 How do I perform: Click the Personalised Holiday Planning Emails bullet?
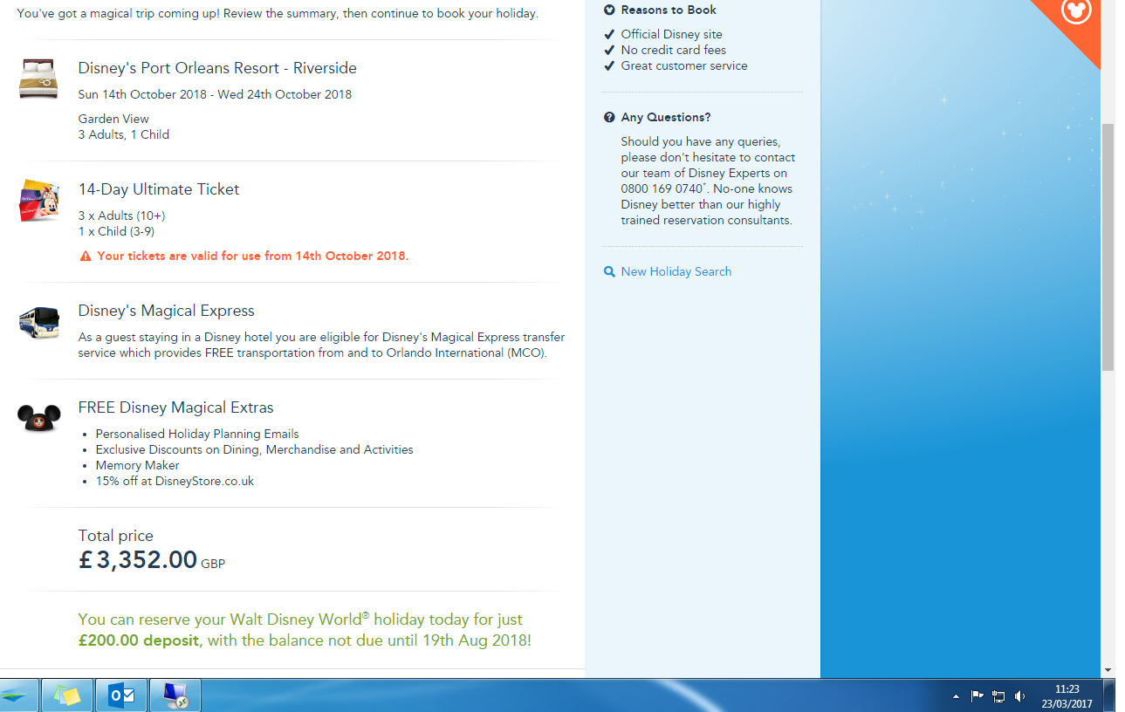click(x=197, y=434)
